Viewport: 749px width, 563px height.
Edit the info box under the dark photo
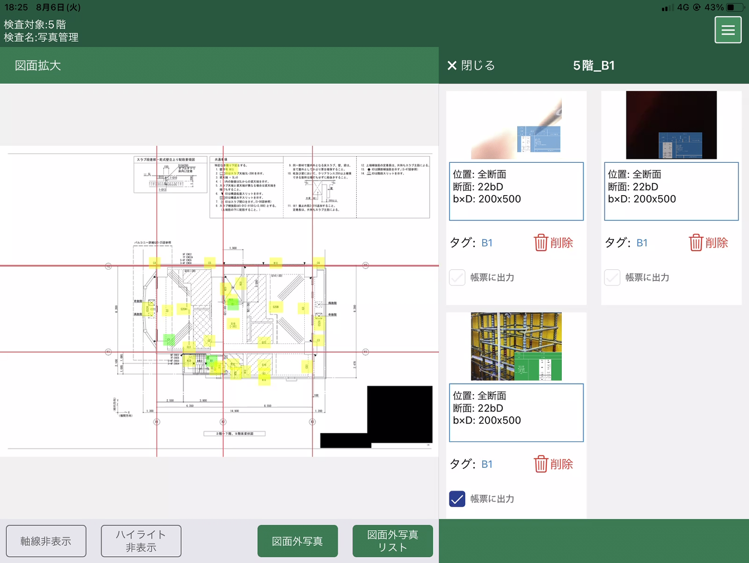[672, 191]
